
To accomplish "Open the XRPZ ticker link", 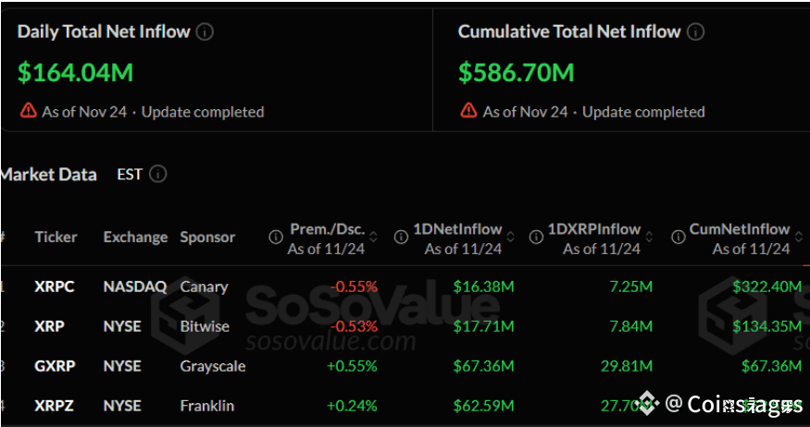I will (55, 405).
